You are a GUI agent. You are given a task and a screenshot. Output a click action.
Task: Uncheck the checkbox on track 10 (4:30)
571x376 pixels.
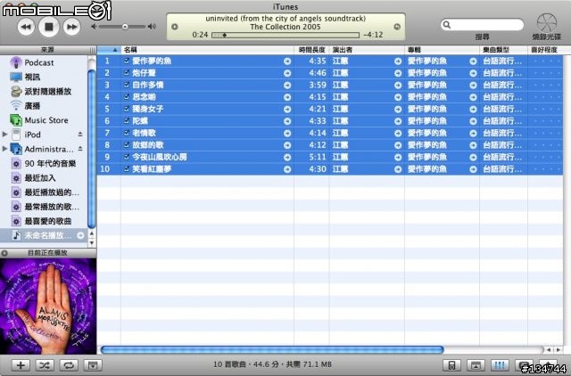coord(127,168)
